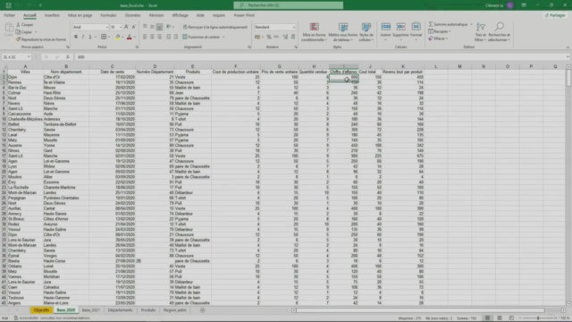This screenshot has height=322, width=572.
Task: Click Renvoyer à la ligne automatiquement
Action: tap(214, 27)
